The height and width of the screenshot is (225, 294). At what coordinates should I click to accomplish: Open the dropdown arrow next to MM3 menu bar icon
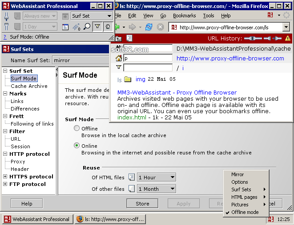tap(279, 16)
